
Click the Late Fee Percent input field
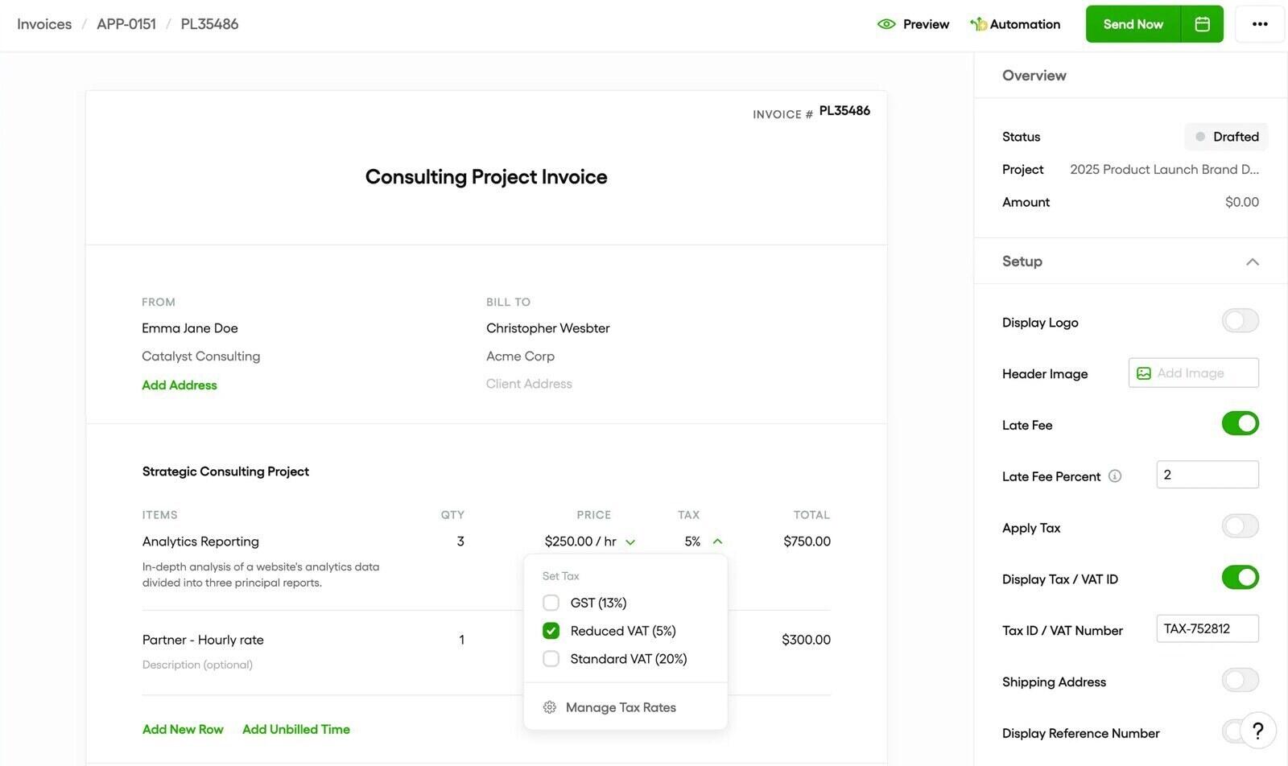pyautogui.click(x=1207, y=475)
